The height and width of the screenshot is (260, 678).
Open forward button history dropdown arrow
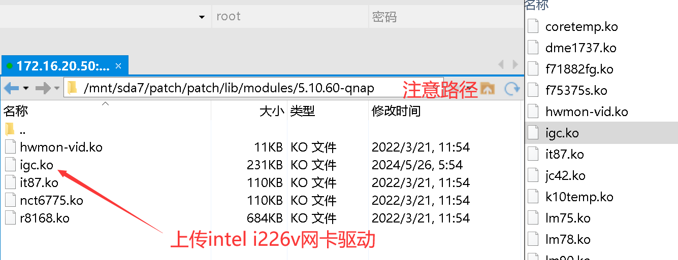tap(57, 89)
